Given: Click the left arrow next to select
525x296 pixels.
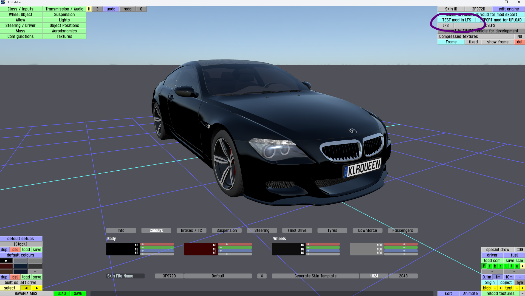Looking at the screenshot, I should [26, 288].
